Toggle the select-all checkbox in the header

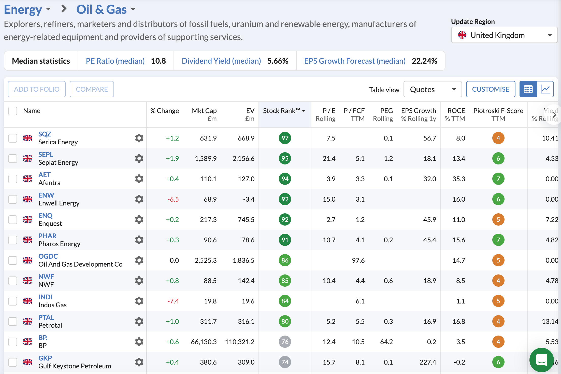click(13, 111)
